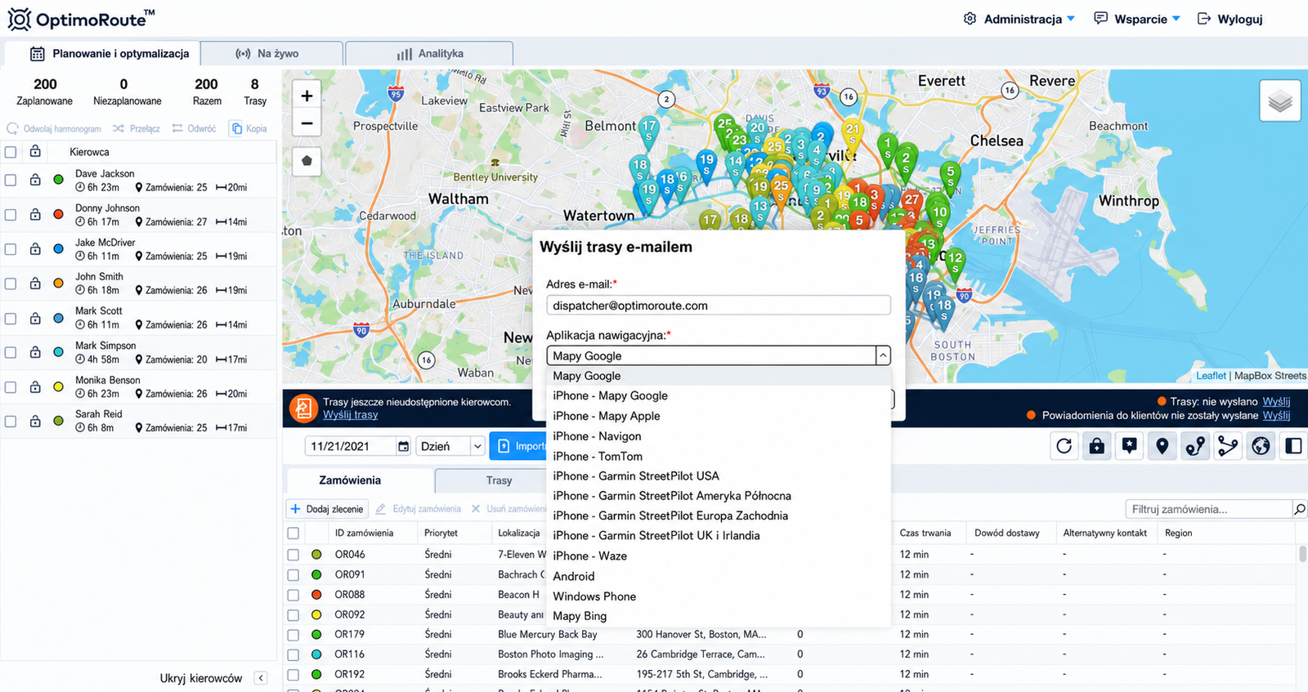Image resolution: width=1308 pixels, height=692 pixels.
Task: Check the box for order OR046
Action: (293, 554)
